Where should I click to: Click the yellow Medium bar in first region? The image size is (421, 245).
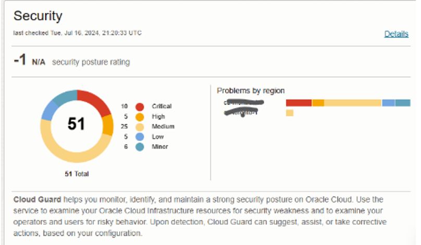pyautogui.click(x=353, y=103)
